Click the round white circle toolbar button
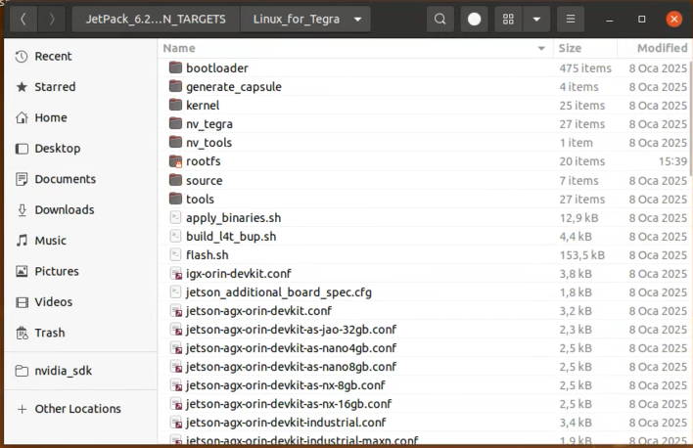This screenshot has height=448, width=693. click(x=474, y=19)
